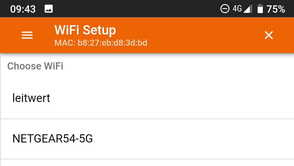Viewport: 294px width, 166px height.
Task: Choose the NETGEAR54-5G network
Action: [53, 139]
